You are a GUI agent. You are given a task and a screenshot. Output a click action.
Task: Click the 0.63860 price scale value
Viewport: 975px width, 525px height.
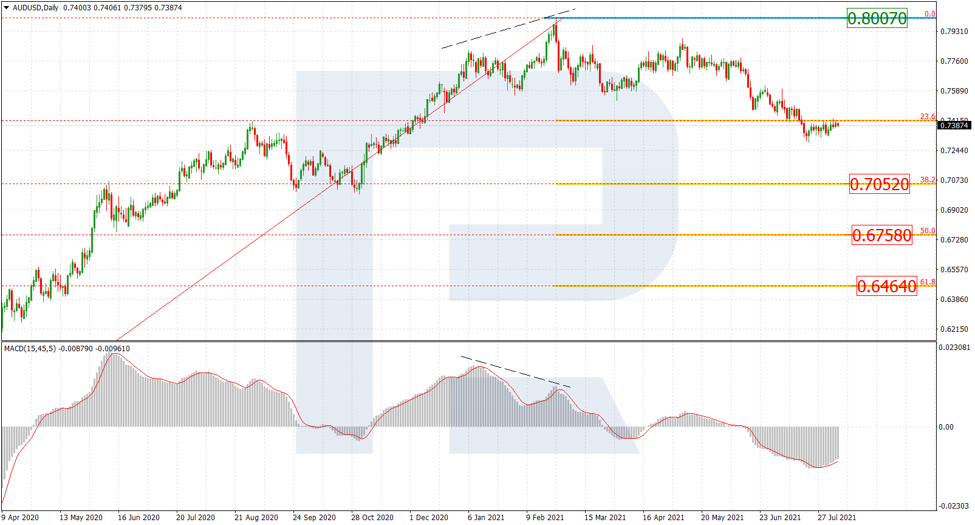point(954,300)
